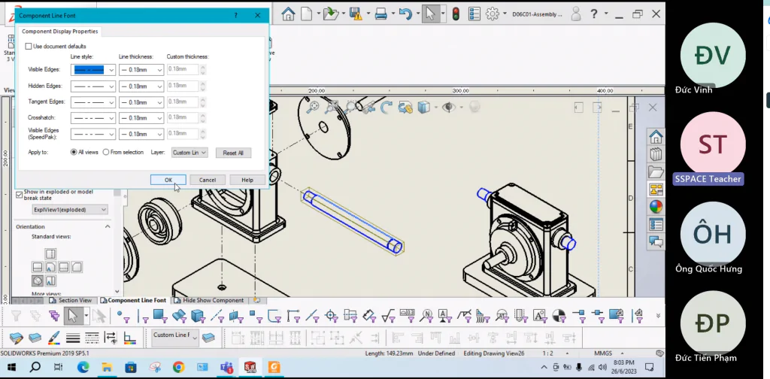
Task: Select the Component Line Font tab
Action: [x=133, y=301]
